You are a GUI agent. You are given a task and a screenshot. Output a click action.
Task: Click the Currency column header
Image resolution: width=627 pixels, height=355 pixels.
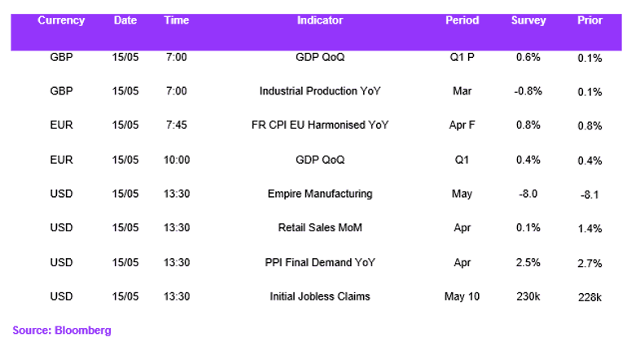coord(61,20)
